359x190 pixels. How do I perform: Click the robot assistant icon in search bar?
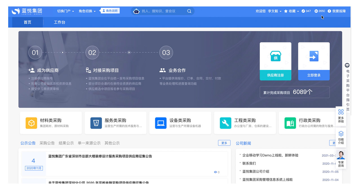click(136, 11)
